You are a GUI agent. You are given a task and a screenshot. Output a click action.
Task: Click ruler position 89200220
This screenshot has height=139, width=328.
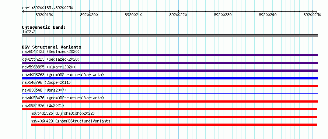click(178, 15)
